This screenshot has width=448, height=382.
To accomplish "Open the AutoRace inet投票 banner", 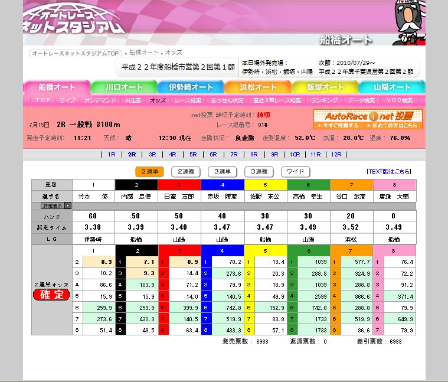I will [x=368, y=119].
